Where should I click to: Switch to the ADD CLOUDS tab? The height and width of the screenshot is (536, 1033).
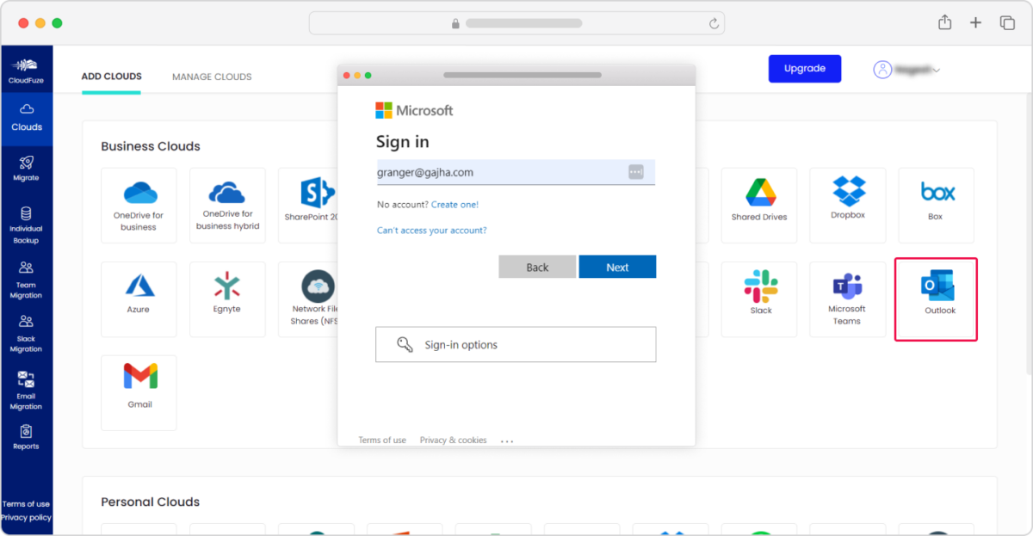(111, 77)
